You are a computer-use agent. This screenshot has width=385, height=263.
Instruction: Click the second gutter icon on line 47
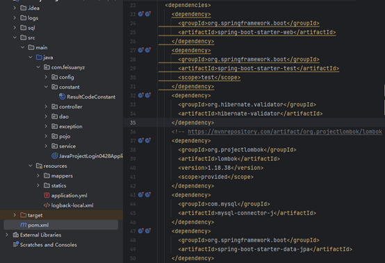[148, 230]
